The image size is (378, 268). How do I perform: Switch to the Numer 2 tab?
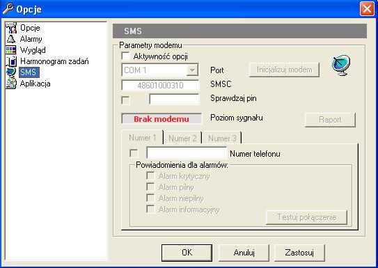click(182, 139)
